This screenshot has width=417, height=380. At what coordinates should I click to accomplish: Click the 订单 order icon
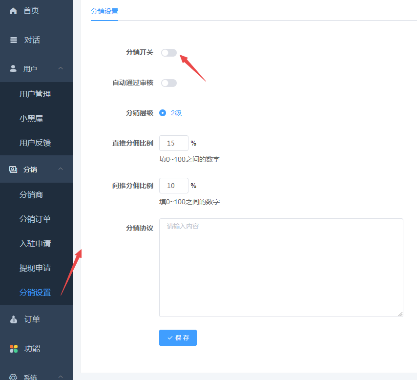pos(13,319)
